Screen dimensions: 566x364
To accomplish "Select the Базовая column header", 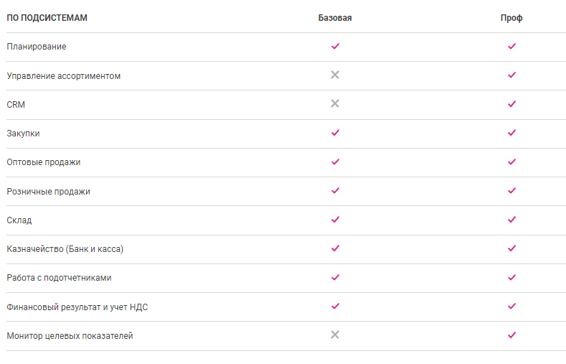I will (x=335, y=18).
